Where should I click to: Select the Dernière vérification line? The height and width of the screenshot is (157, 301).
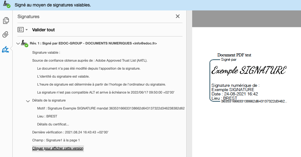click(x=70, y=132)
